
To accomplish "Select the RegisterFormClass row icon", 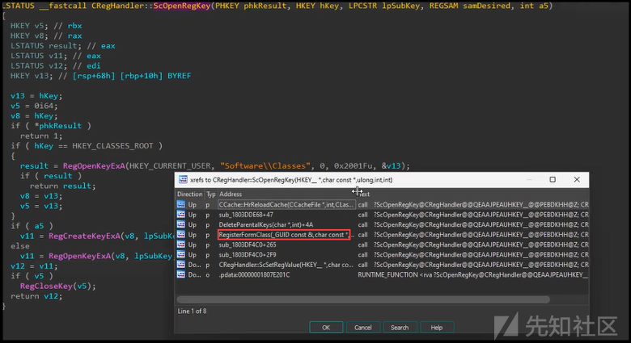I will 181,235.
